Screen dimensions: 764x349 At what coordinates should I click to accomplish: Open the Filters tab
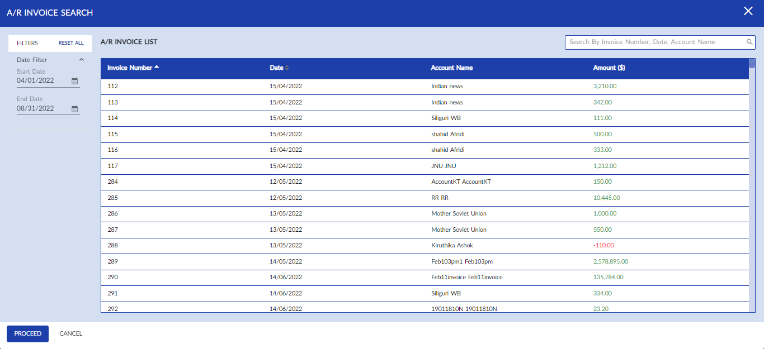click(x=27, y=43)
